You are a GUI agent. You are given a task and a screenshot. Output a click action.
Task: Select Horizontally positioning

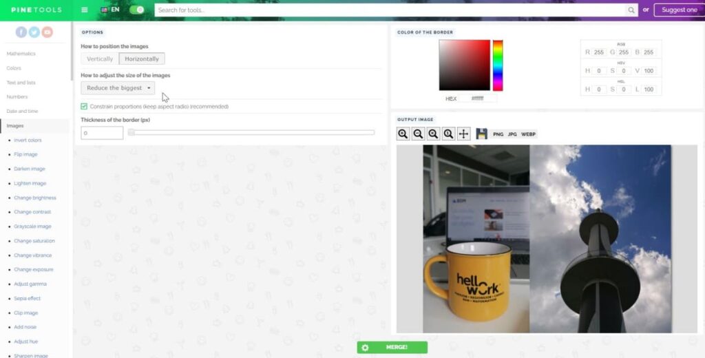click(142, 59)
